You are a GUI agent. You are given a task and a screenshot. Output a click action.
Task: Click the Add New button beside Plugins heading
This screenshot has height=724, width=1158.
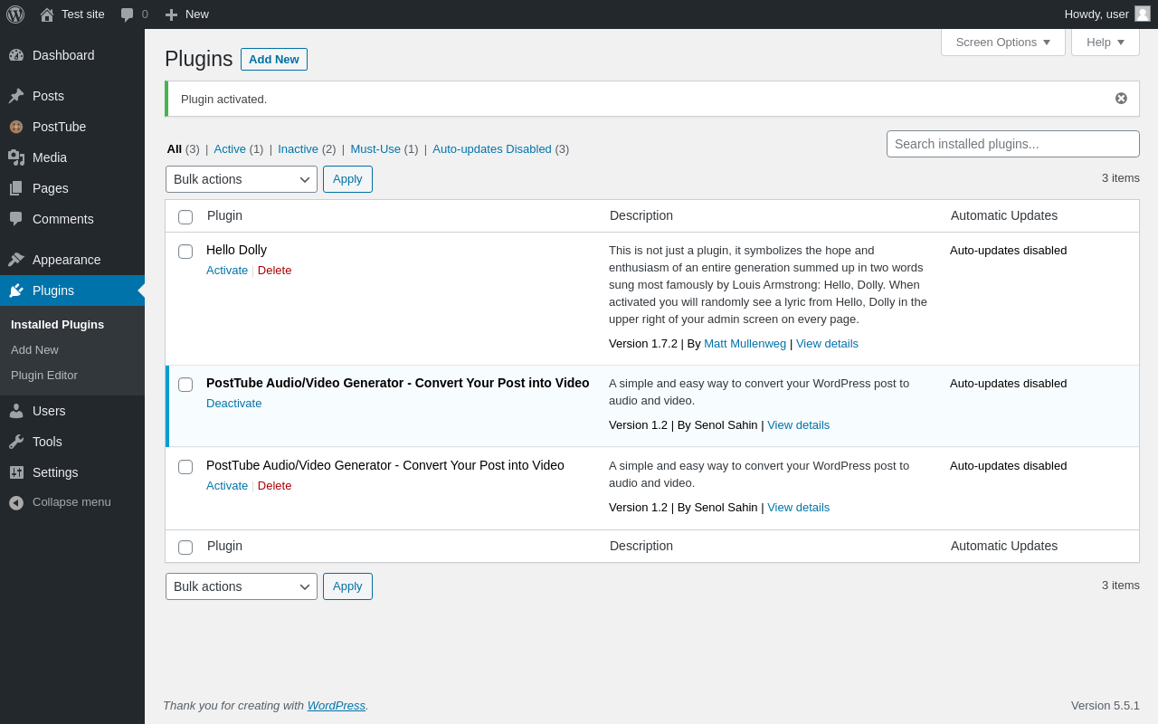[274, 60]
